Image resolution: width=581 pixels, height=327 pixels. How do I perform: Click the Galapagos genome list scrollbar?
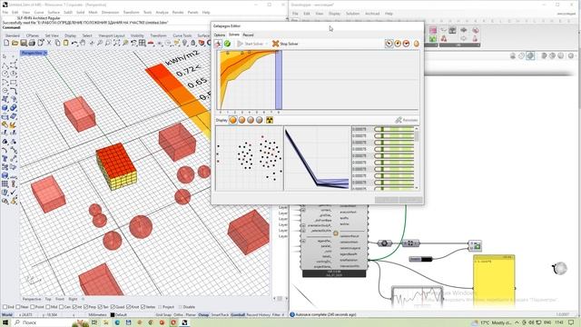(417, 158)
